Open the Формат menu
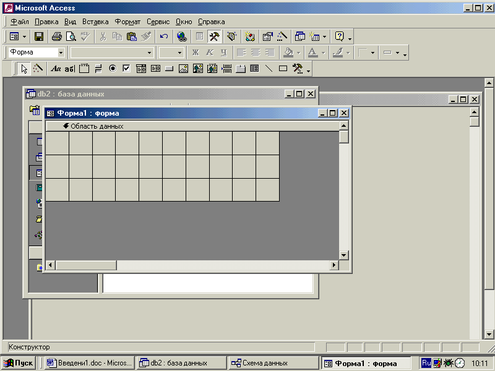This screenshot has height=371, width=495. (127, 22)
